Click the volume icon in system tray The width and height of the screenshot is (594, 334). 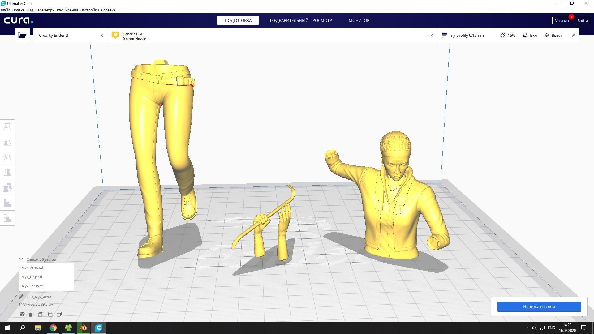pyautogui.click(x=534, y=328)
